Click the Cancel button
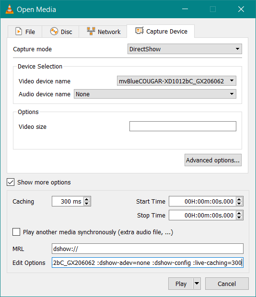Image resolution: width=256 pixels, height=297 pixels. tap(227, 284)
